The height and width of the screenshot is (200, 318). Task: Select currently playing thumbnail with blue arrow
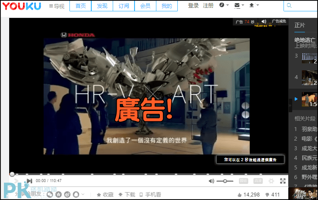[x=309, y=100]
